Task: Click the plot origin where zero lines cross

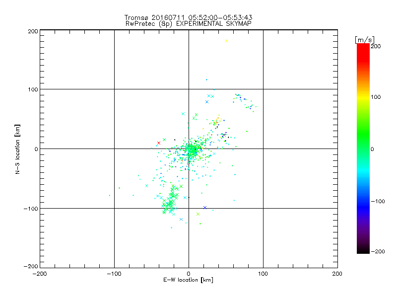Action: click(x=189, y=149)
